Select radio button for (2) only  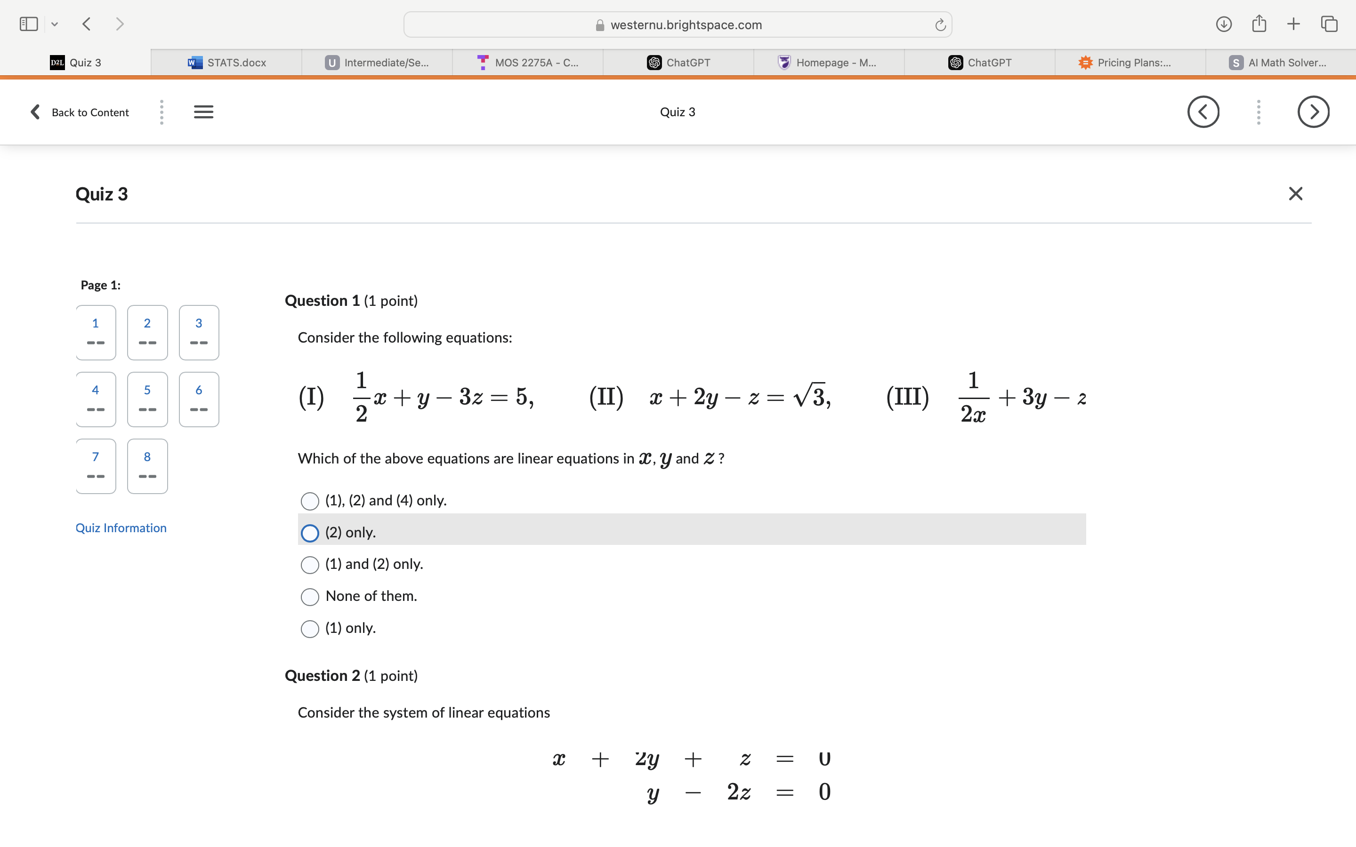(x=310, y=531)
